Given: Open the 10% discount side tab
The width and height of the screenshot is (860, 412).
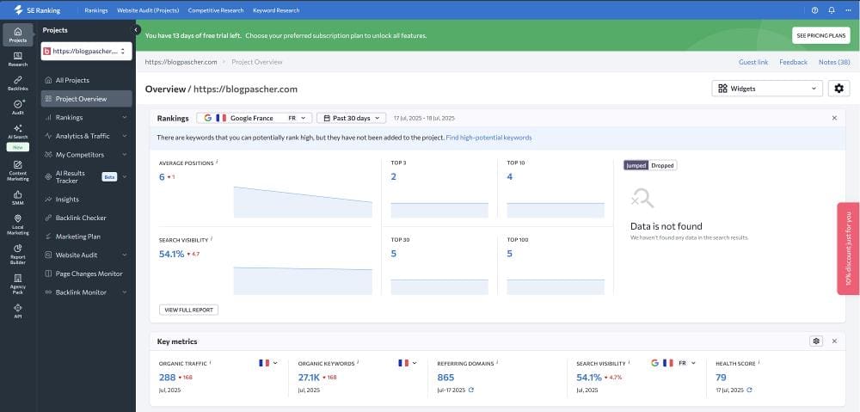Looking at the screenshot, I should pyautogui.click(x=848, y=249).
